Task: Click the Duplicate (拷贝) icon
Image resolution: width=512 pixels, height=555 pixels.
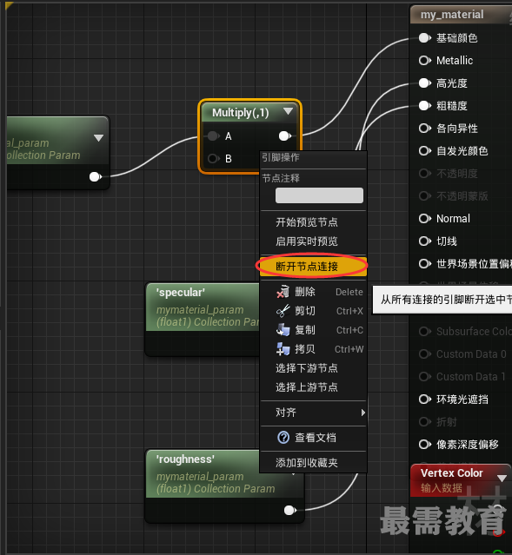Action: tap(283, 349)
